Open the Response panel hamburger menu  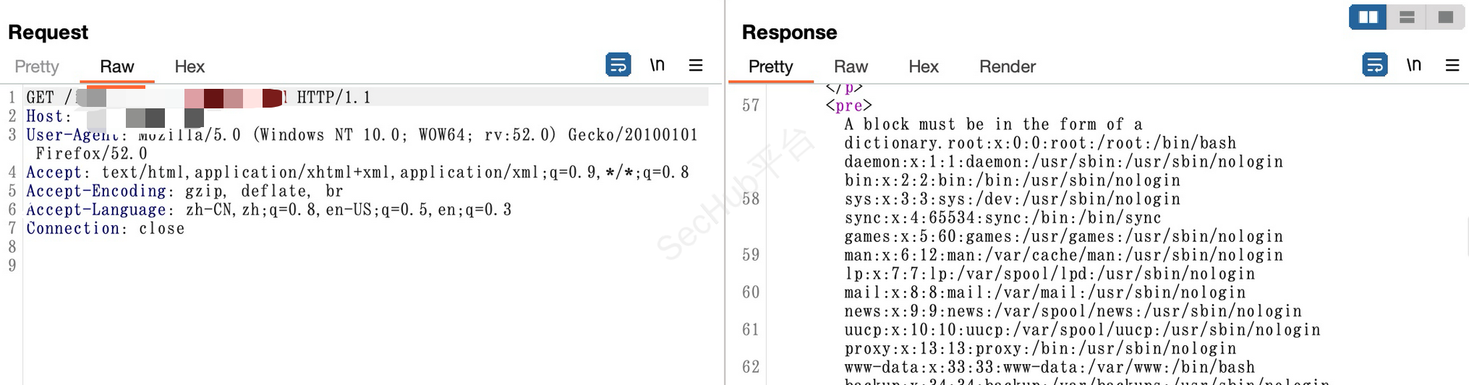(x=1452, y=65)
